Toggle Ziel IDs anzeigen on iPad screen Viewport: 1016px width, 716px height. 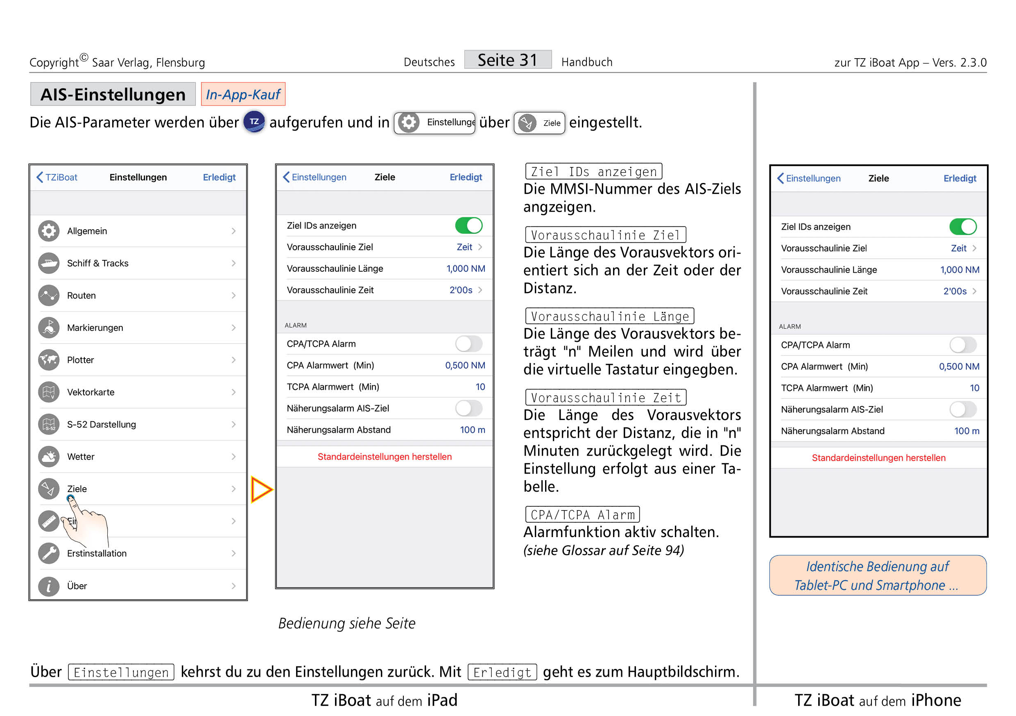pyautogui.click(x=469, y=226)
